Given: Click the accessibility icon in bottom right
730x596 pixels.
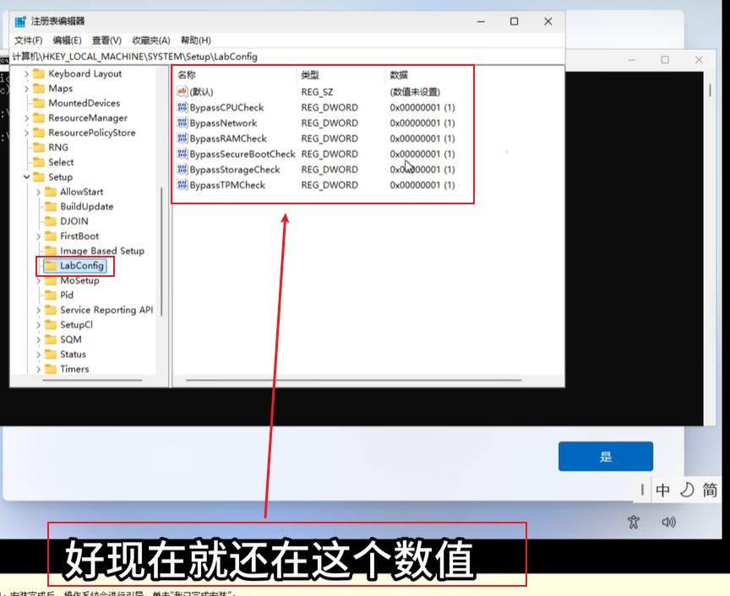Looking at the screenshot, I should (634, 523).
